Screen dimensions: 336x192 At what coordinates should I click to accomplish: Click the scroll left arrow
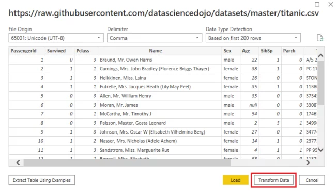pos(18,163)
